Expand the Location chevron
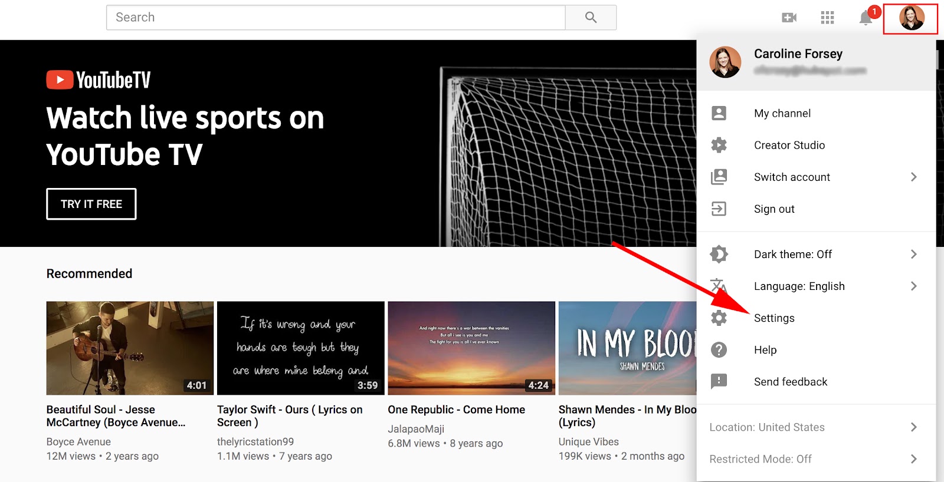 tap(913, 427)
